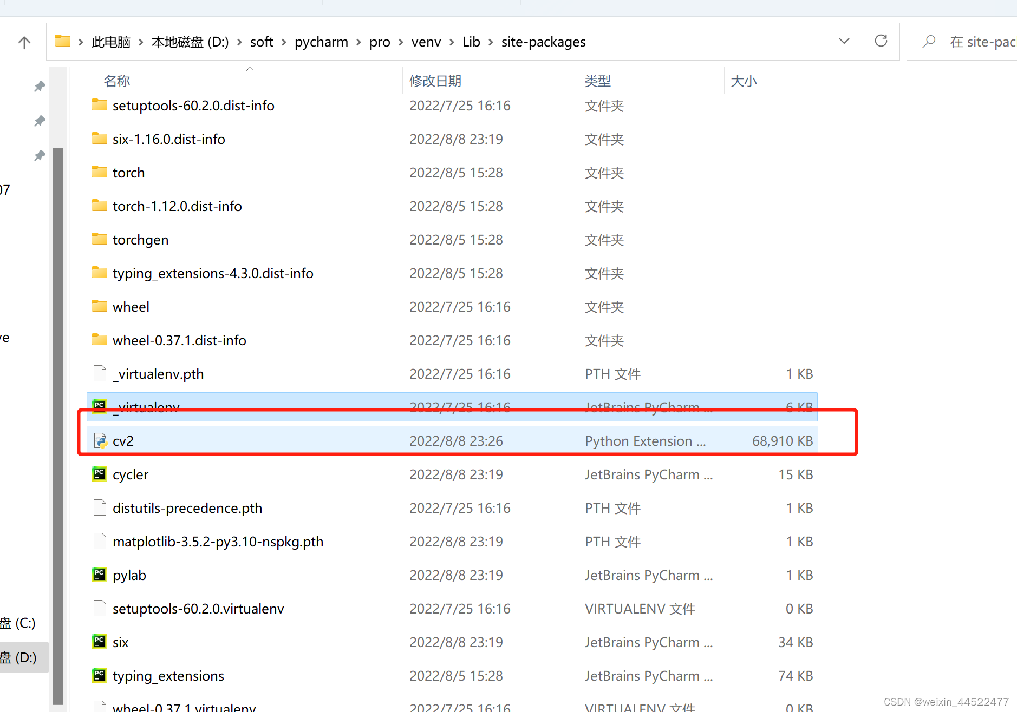Click the address bar folder icon

[63, 41]
